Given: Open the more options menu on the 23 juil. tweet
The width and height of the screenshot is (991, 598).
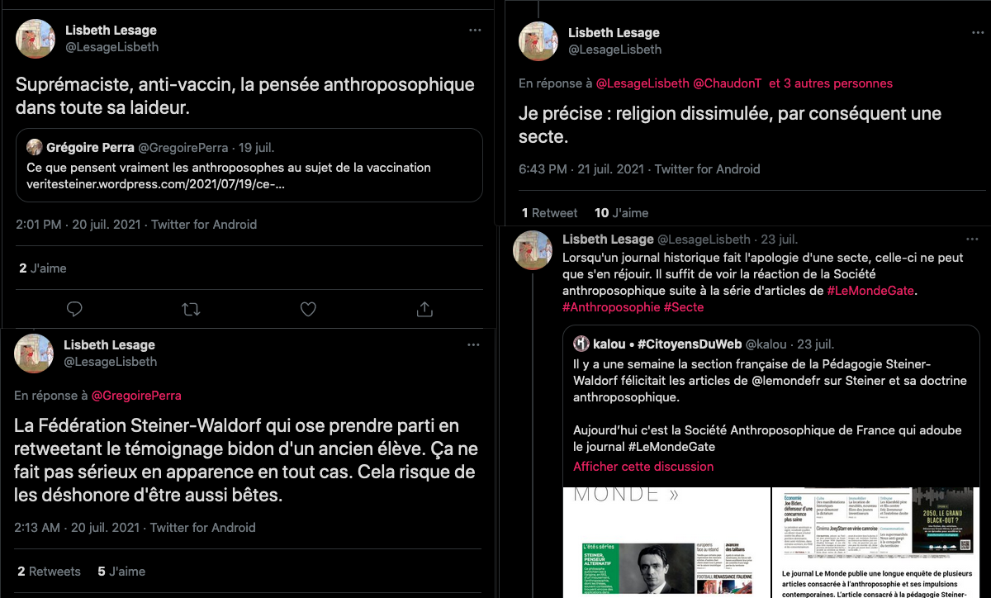Looking at the screenshot, I should click(x=976, y=239).
